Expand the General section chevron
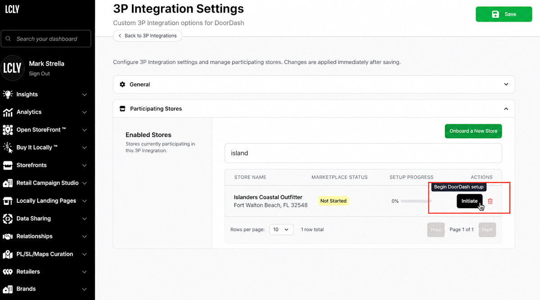The height and width of the screenshot is (300, 540). click(506, 84)
